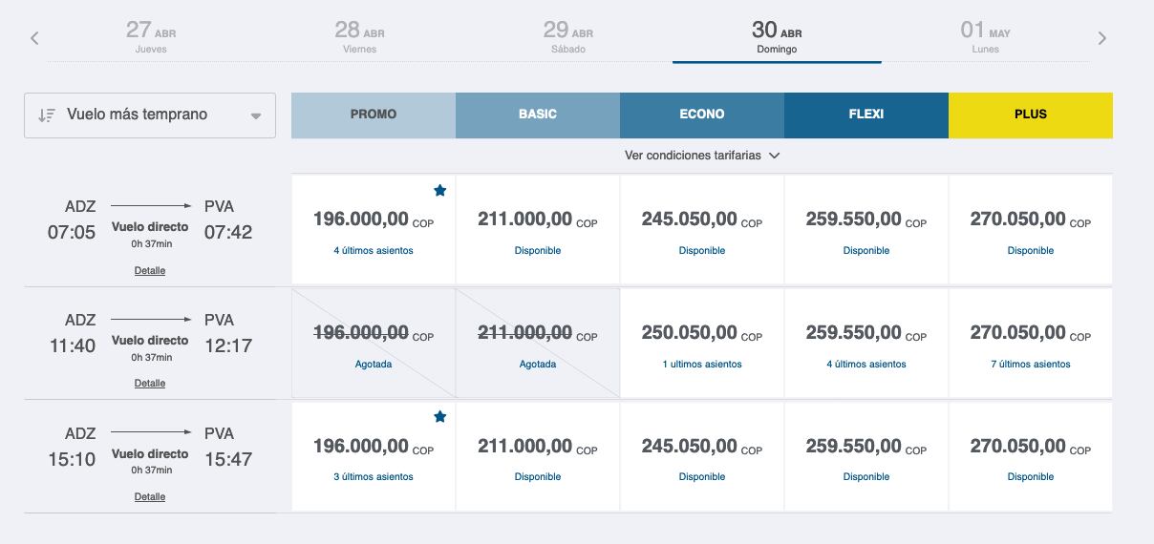The image size is (1154, 544).
Task: Expand Ver condiciones tarifarias
Action: 702,156
